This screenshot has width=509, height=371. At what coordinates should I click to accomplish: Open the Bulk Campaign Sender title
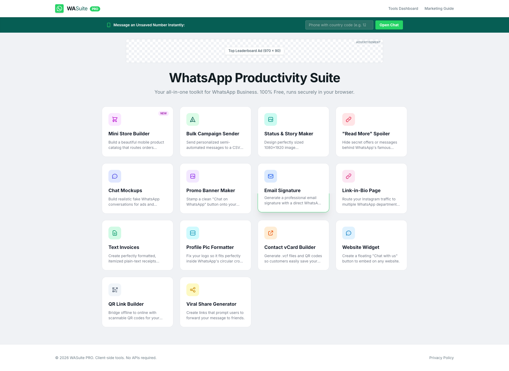click(x=213, y=134)
